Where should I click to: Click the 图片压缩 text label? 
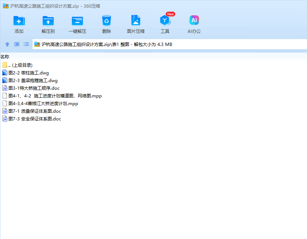point(136,31)
